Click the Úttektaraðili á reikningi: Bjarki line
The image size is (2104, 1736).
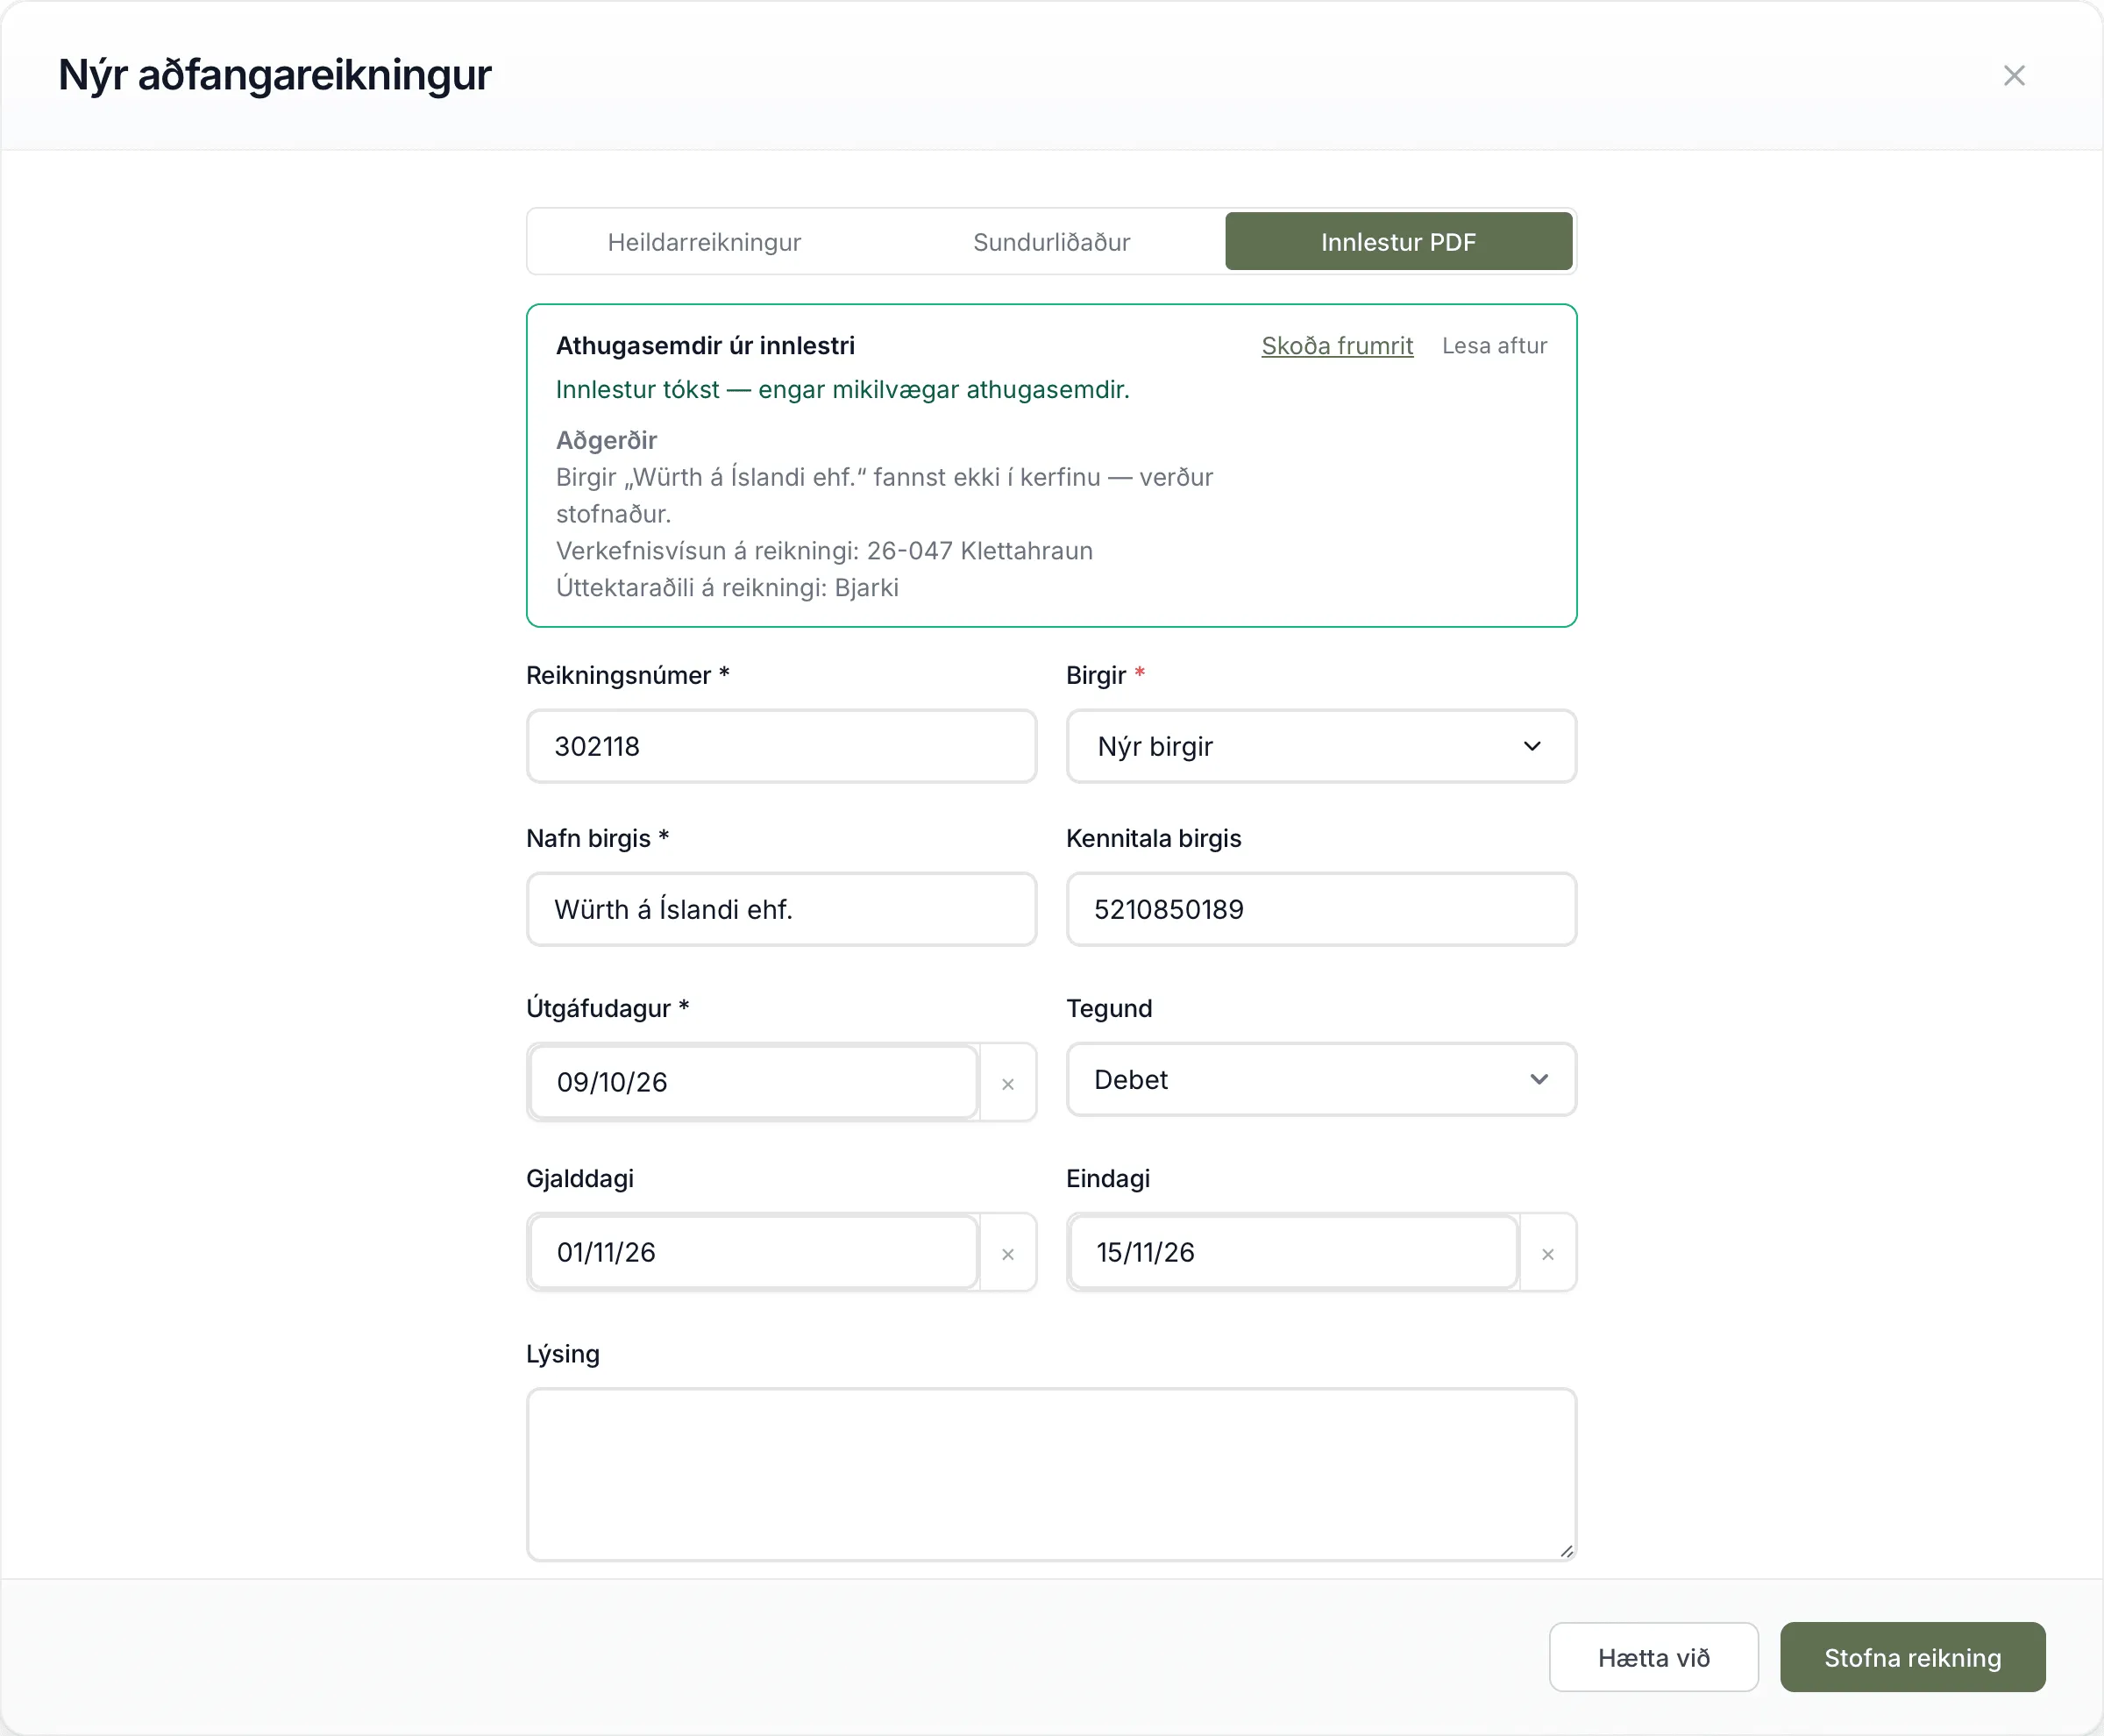pos(727,588)
